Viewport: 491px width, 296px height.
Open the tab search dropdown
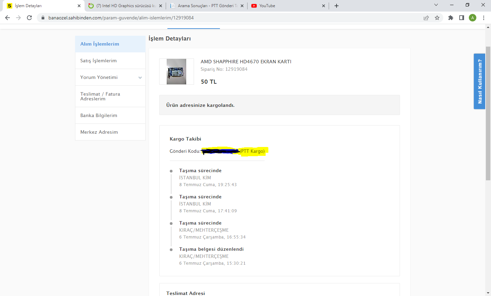[436, 5]
